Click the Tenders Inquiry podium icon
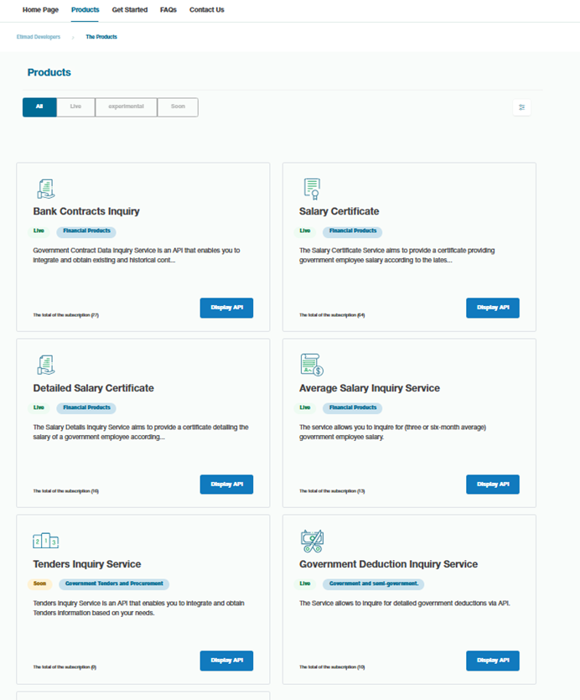Image resolution: width=580 pixels, height=700 pixels. [45, 542]
